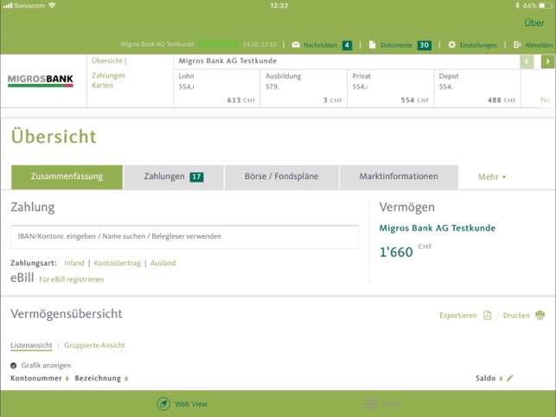Edit columns via Saldo pencil icon
The width and height of the screenshot is (556, 417).
510,378
